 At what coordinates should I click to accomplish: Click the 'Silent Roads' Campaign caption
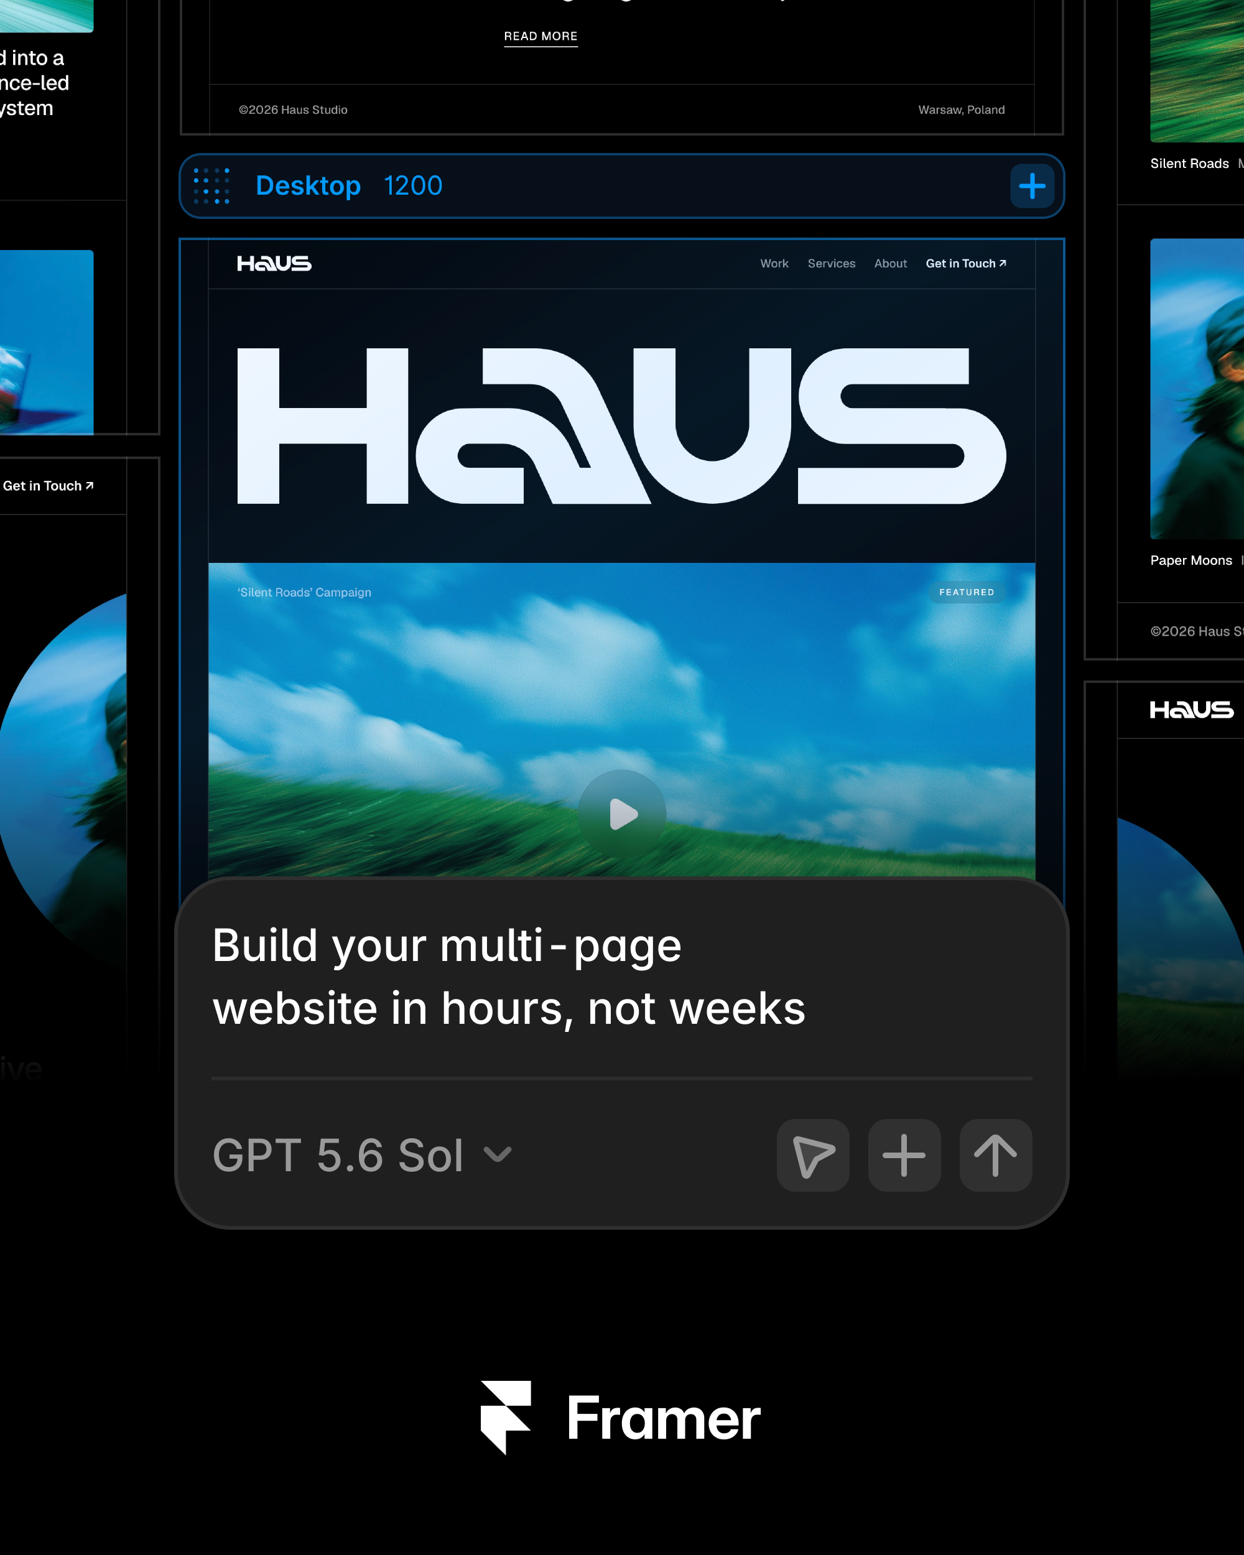pos(304,592)
